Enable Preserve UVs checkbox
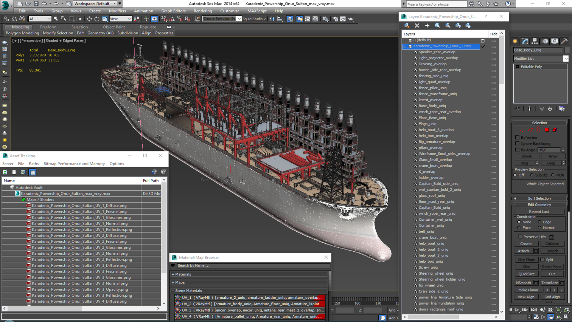The width and height of the screenshot is (572, 322). click(520, 237)
